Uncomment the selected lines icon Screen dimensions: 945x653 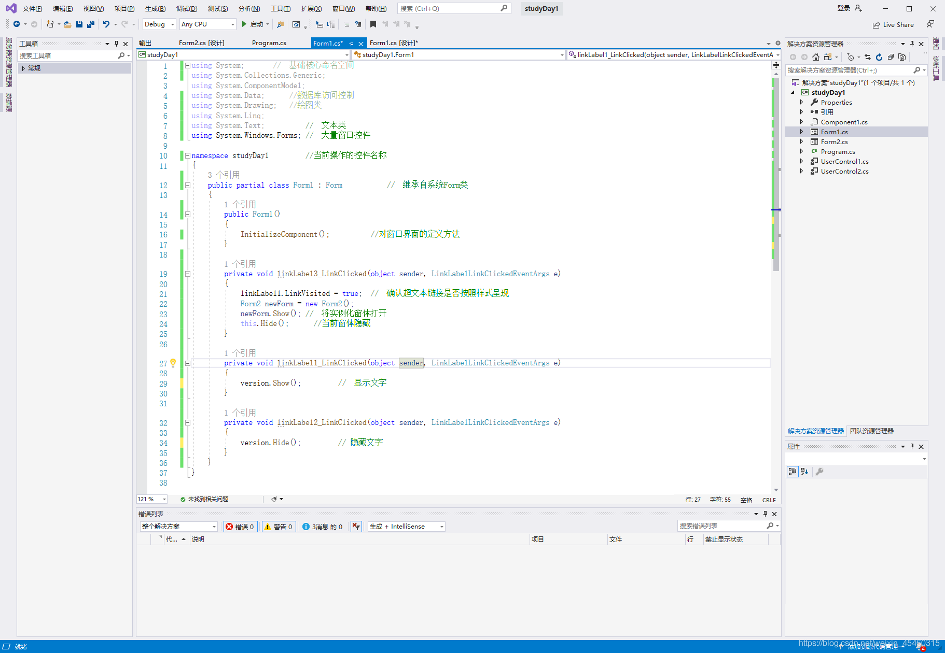tap(358, 24)
